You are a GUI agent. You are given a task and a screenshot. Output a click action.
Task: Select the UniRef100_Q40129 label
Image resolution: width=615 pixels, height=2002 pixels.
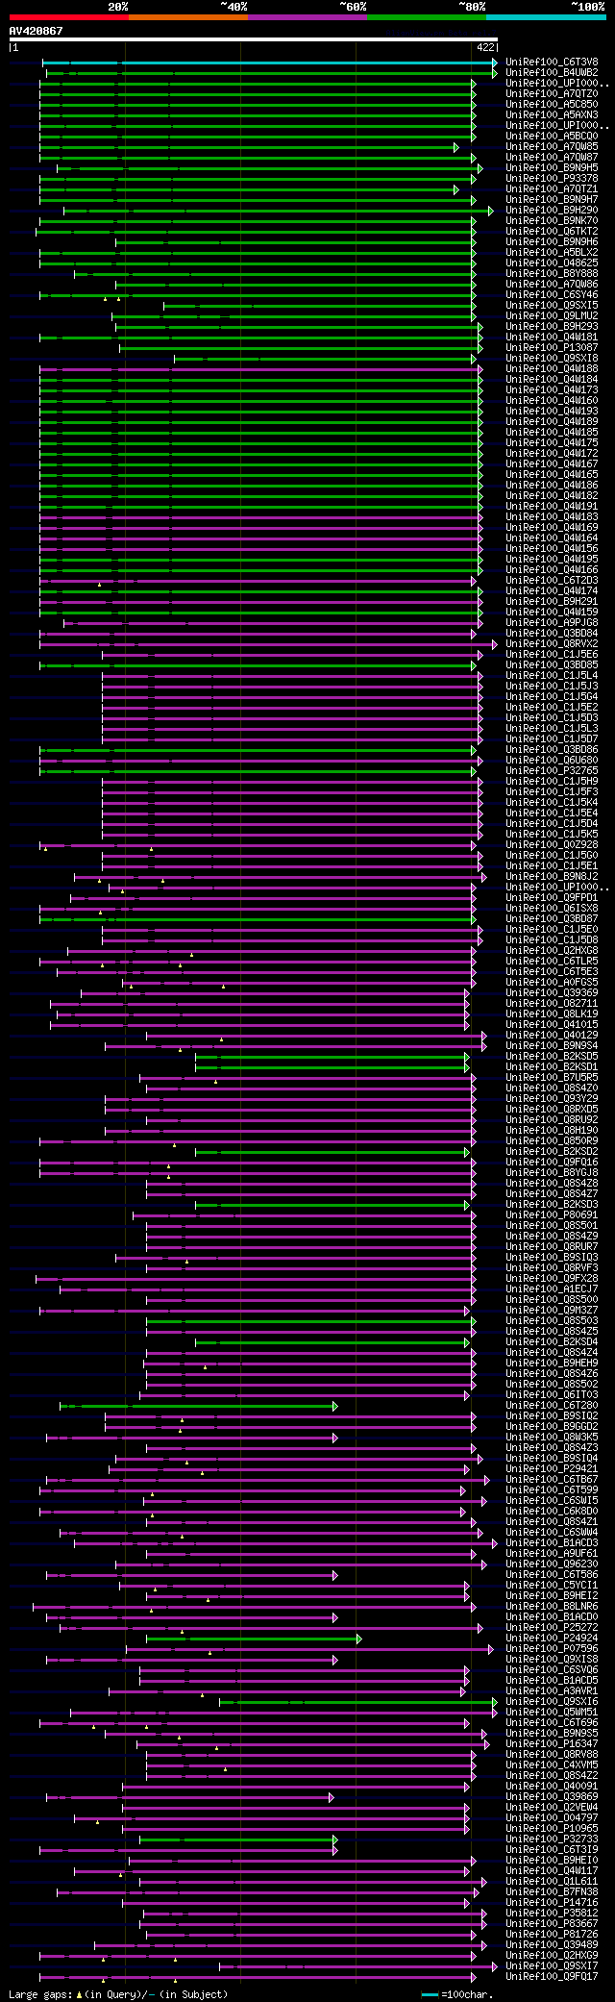pos(552,1036)
